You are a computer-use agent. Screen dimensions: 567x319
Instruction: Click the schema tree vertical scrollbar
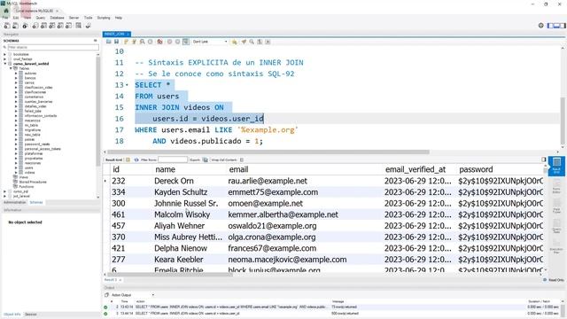(x=98, y=112)
